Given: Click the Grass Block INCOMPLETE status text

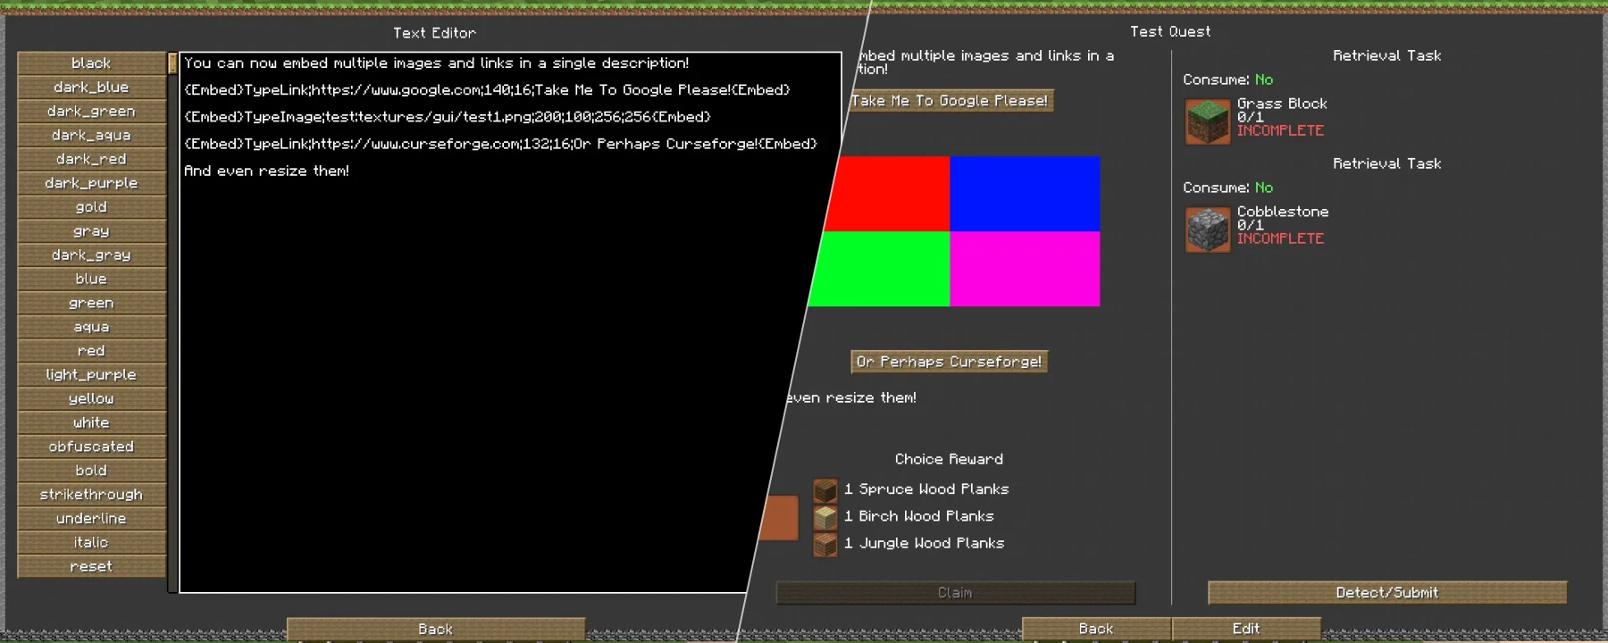Looking at the screenshot, I should [1280, 130].
